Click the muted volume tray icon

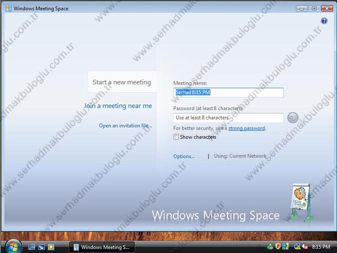coord(305,247)
